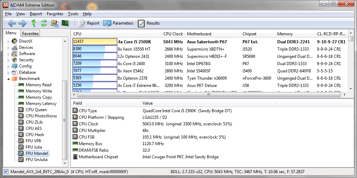
Task: Open Report from the toolbar
Action: (x=88, y=23)
